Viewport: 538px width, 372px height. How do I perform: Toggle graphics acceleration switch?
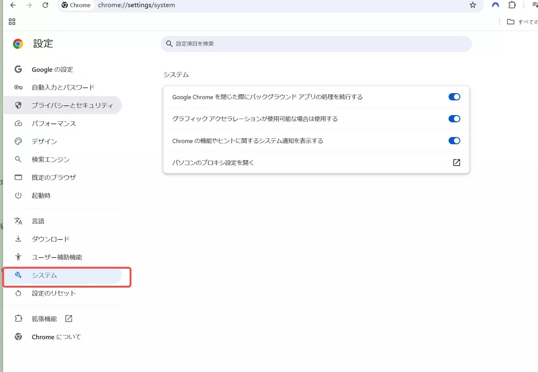[x=454, y=119]
